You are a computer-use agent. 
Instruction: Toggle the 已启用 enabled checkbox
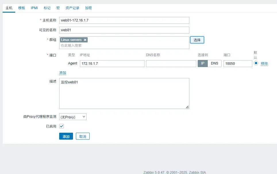(x=61, y=126)
